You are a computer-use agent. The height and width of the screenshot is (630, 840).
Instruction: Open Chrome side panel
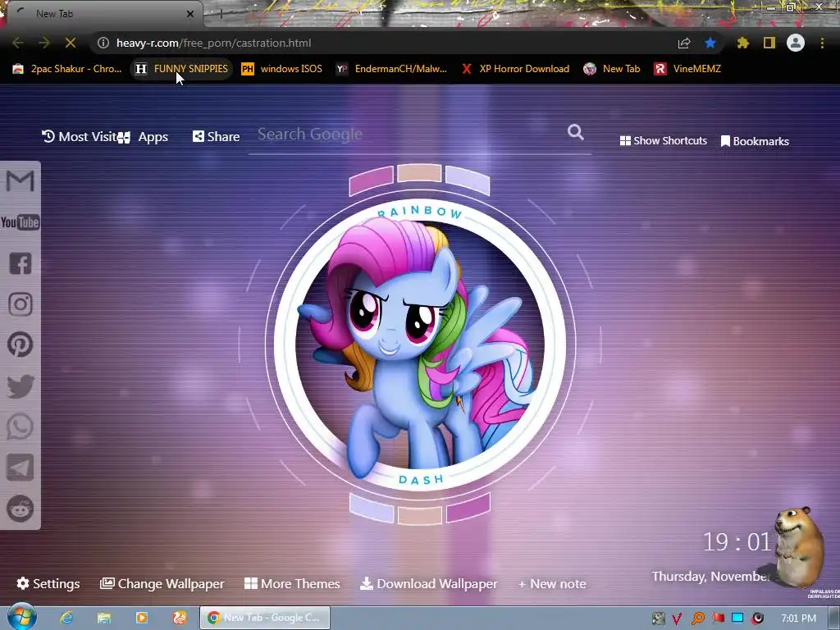(x=769, y=43)
